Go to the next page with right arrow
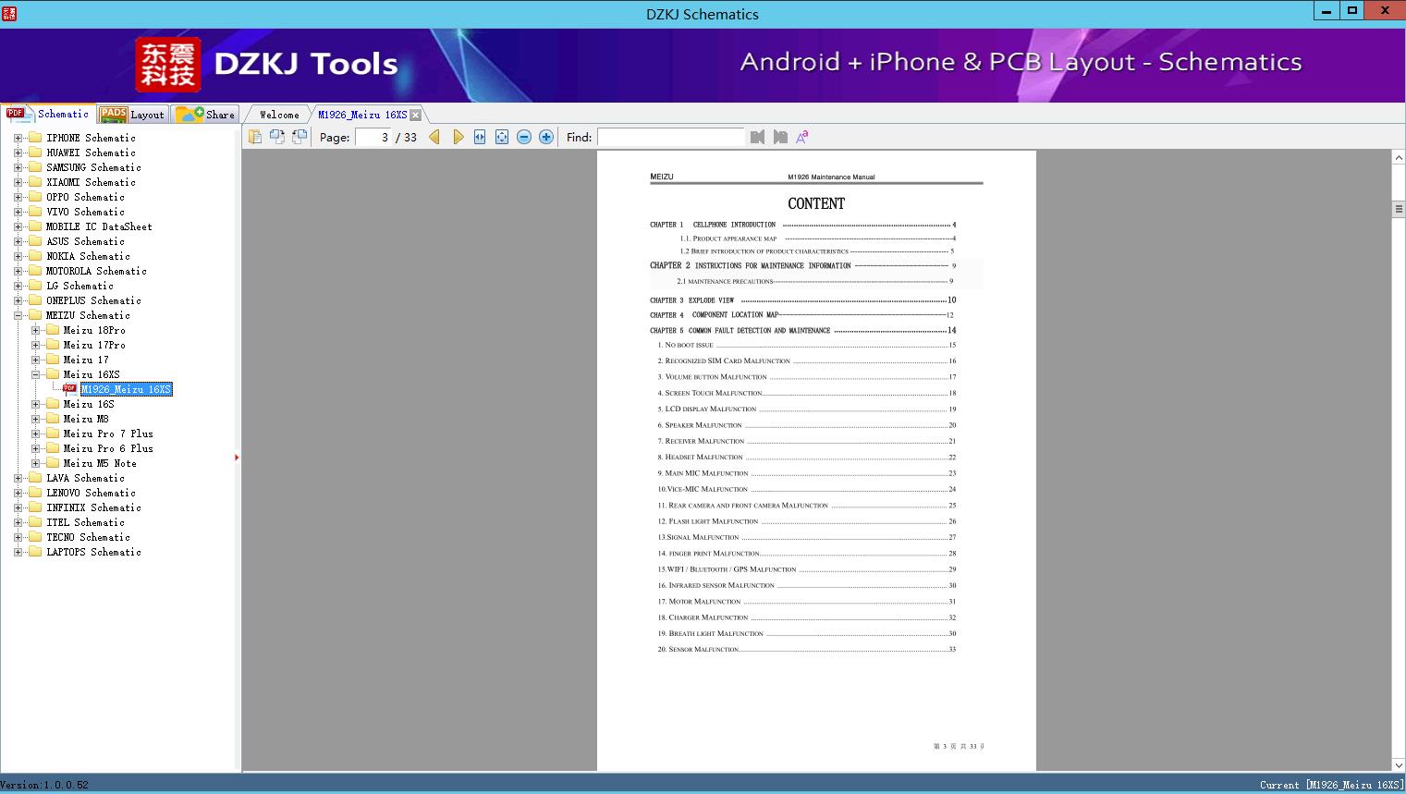 (x=458, y=137)
